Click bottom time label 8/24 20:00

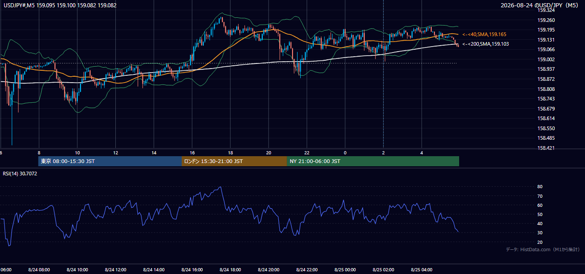point(268,270)
